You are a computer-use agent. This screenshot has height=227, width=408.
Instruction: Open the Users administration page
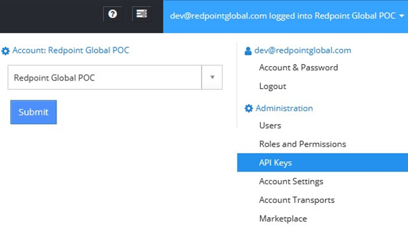tap(270, 125)
